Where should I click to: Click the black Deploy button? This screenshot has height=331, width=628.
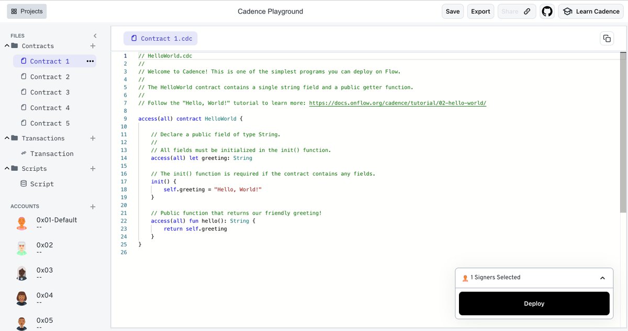(534, 303)
